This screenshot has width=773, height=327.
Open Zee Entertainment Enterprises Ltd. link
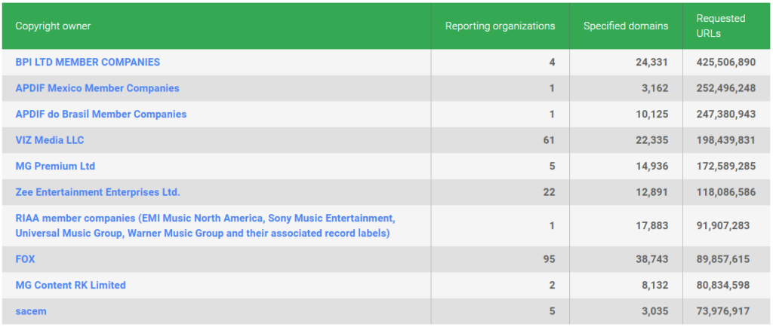click(97, 192)
